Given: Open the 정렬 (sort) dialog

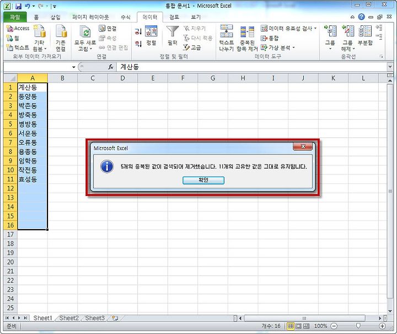Looking at the screenshot, I should [151, 35].
